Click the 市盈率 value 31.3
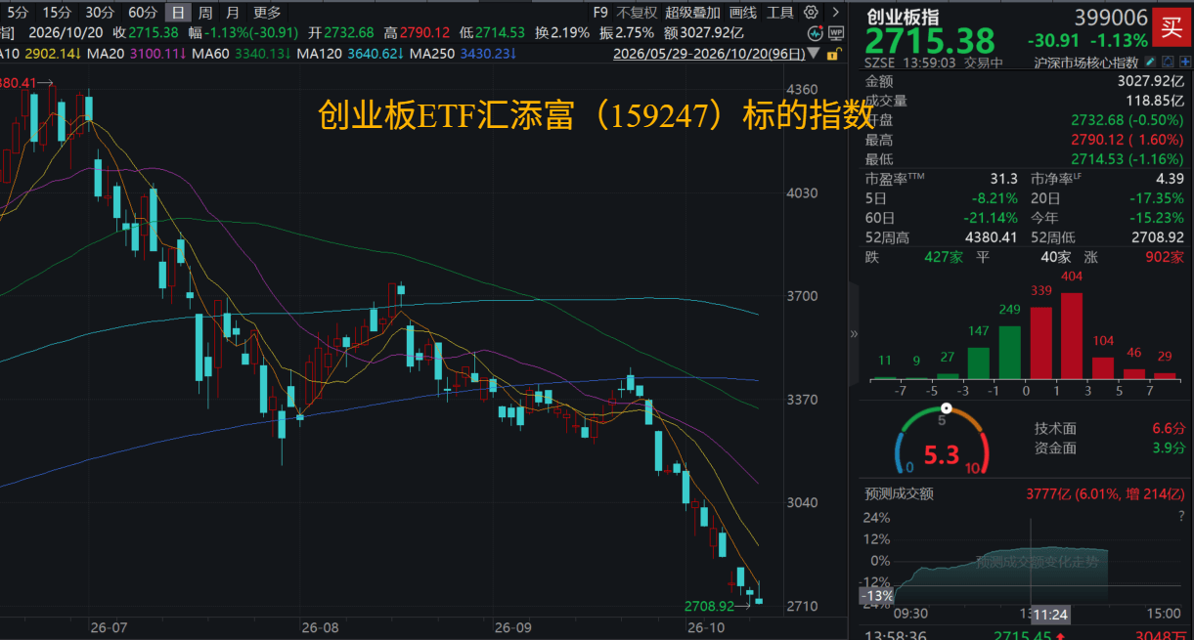Screen dimensions: 1194x640 (x=1004, y=179)
